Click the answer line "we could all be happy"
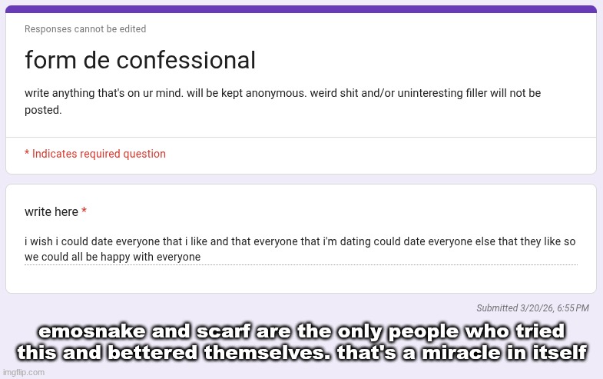603x379 pixels. click(113, 257)
